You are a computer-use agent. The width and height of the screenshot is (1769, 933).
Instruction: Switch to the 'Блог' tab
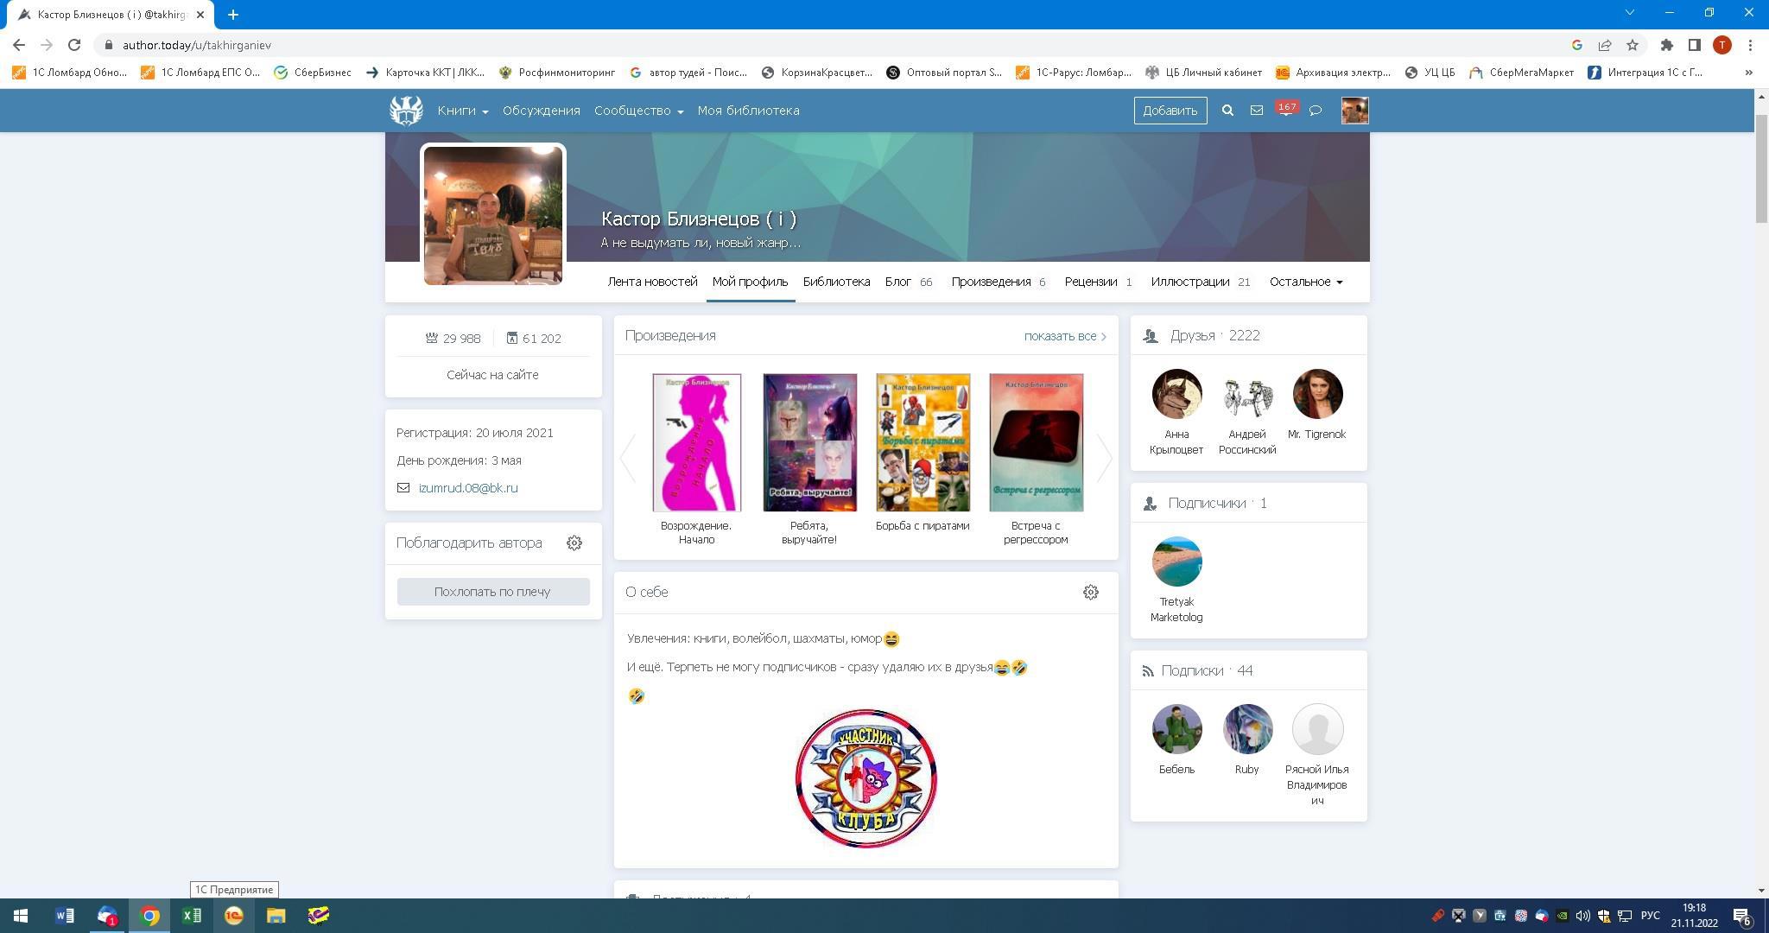[x=898, y=282]
